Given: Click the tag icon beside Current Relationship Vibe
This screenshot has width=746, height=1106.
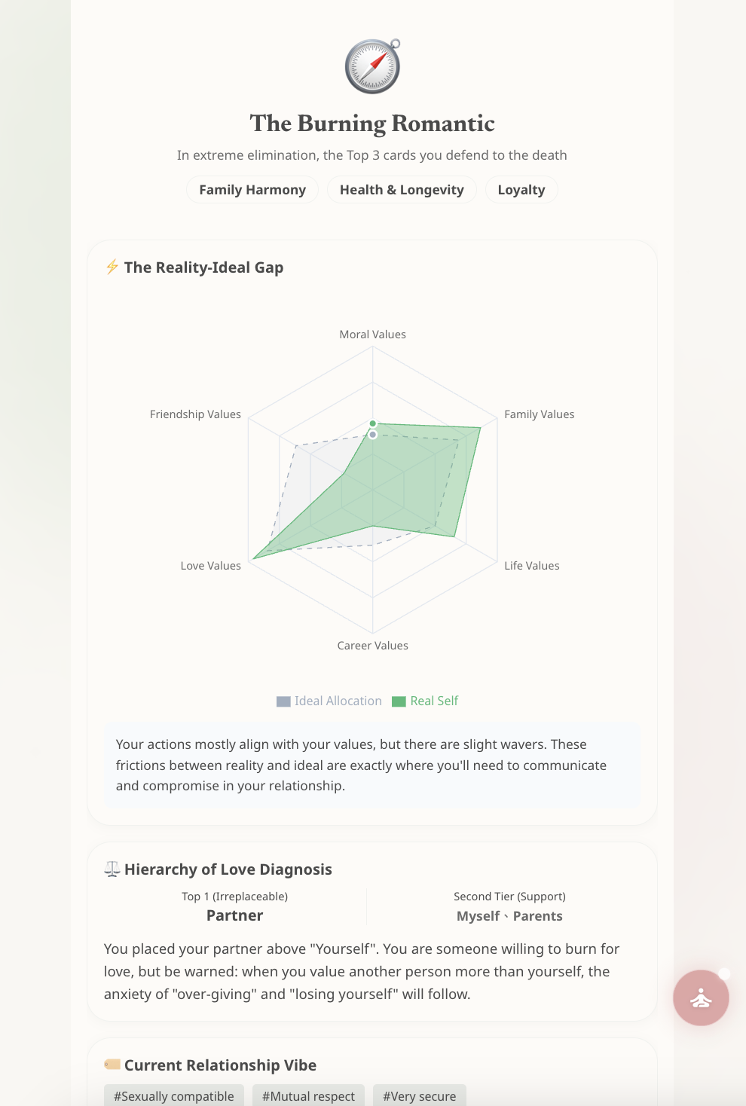Looking at the screenshot, I should pyautogui.click(x=112, y=1065).
